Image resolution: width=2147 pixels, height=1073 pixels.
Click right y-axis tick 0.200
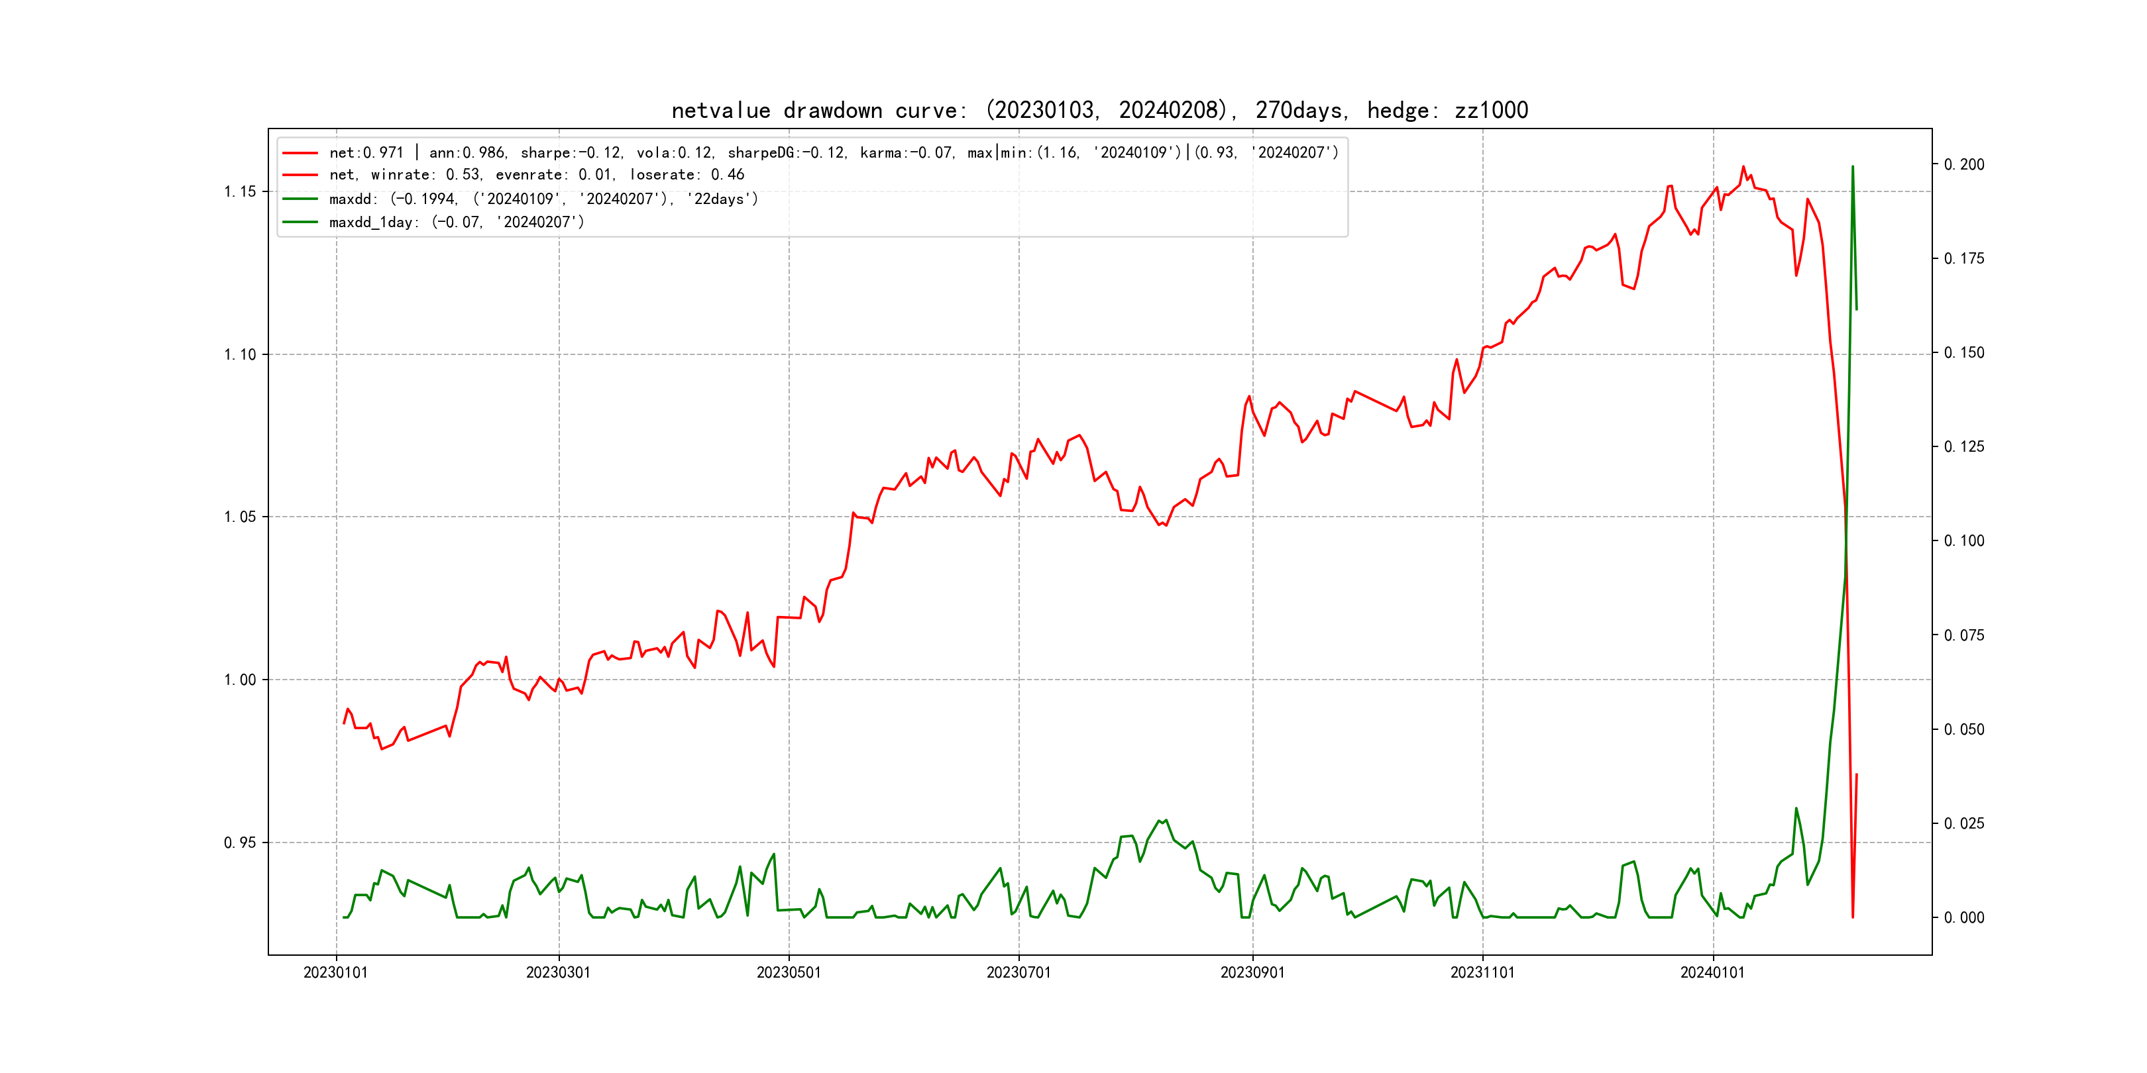tap(1963, 164)
